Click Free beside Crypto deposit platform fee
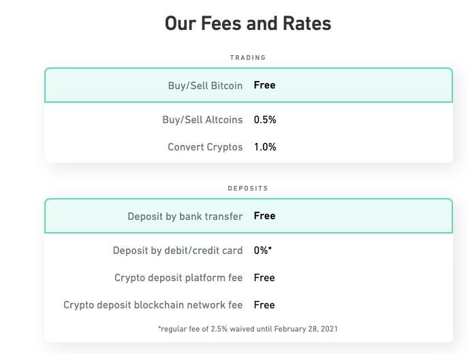Screen dimensions: 468x354 [264, 278]
